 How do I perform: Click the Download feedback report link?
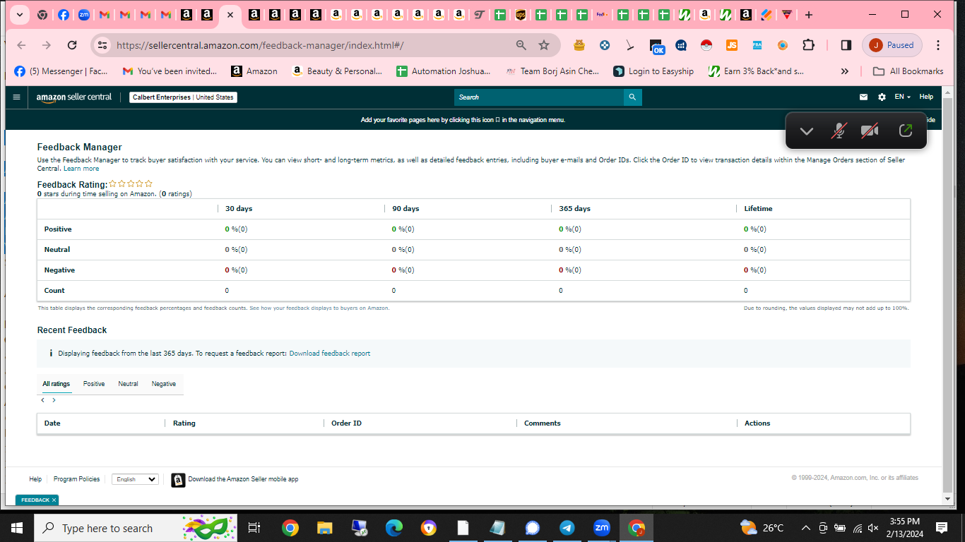pyautogui.click(x=330, y=354)
